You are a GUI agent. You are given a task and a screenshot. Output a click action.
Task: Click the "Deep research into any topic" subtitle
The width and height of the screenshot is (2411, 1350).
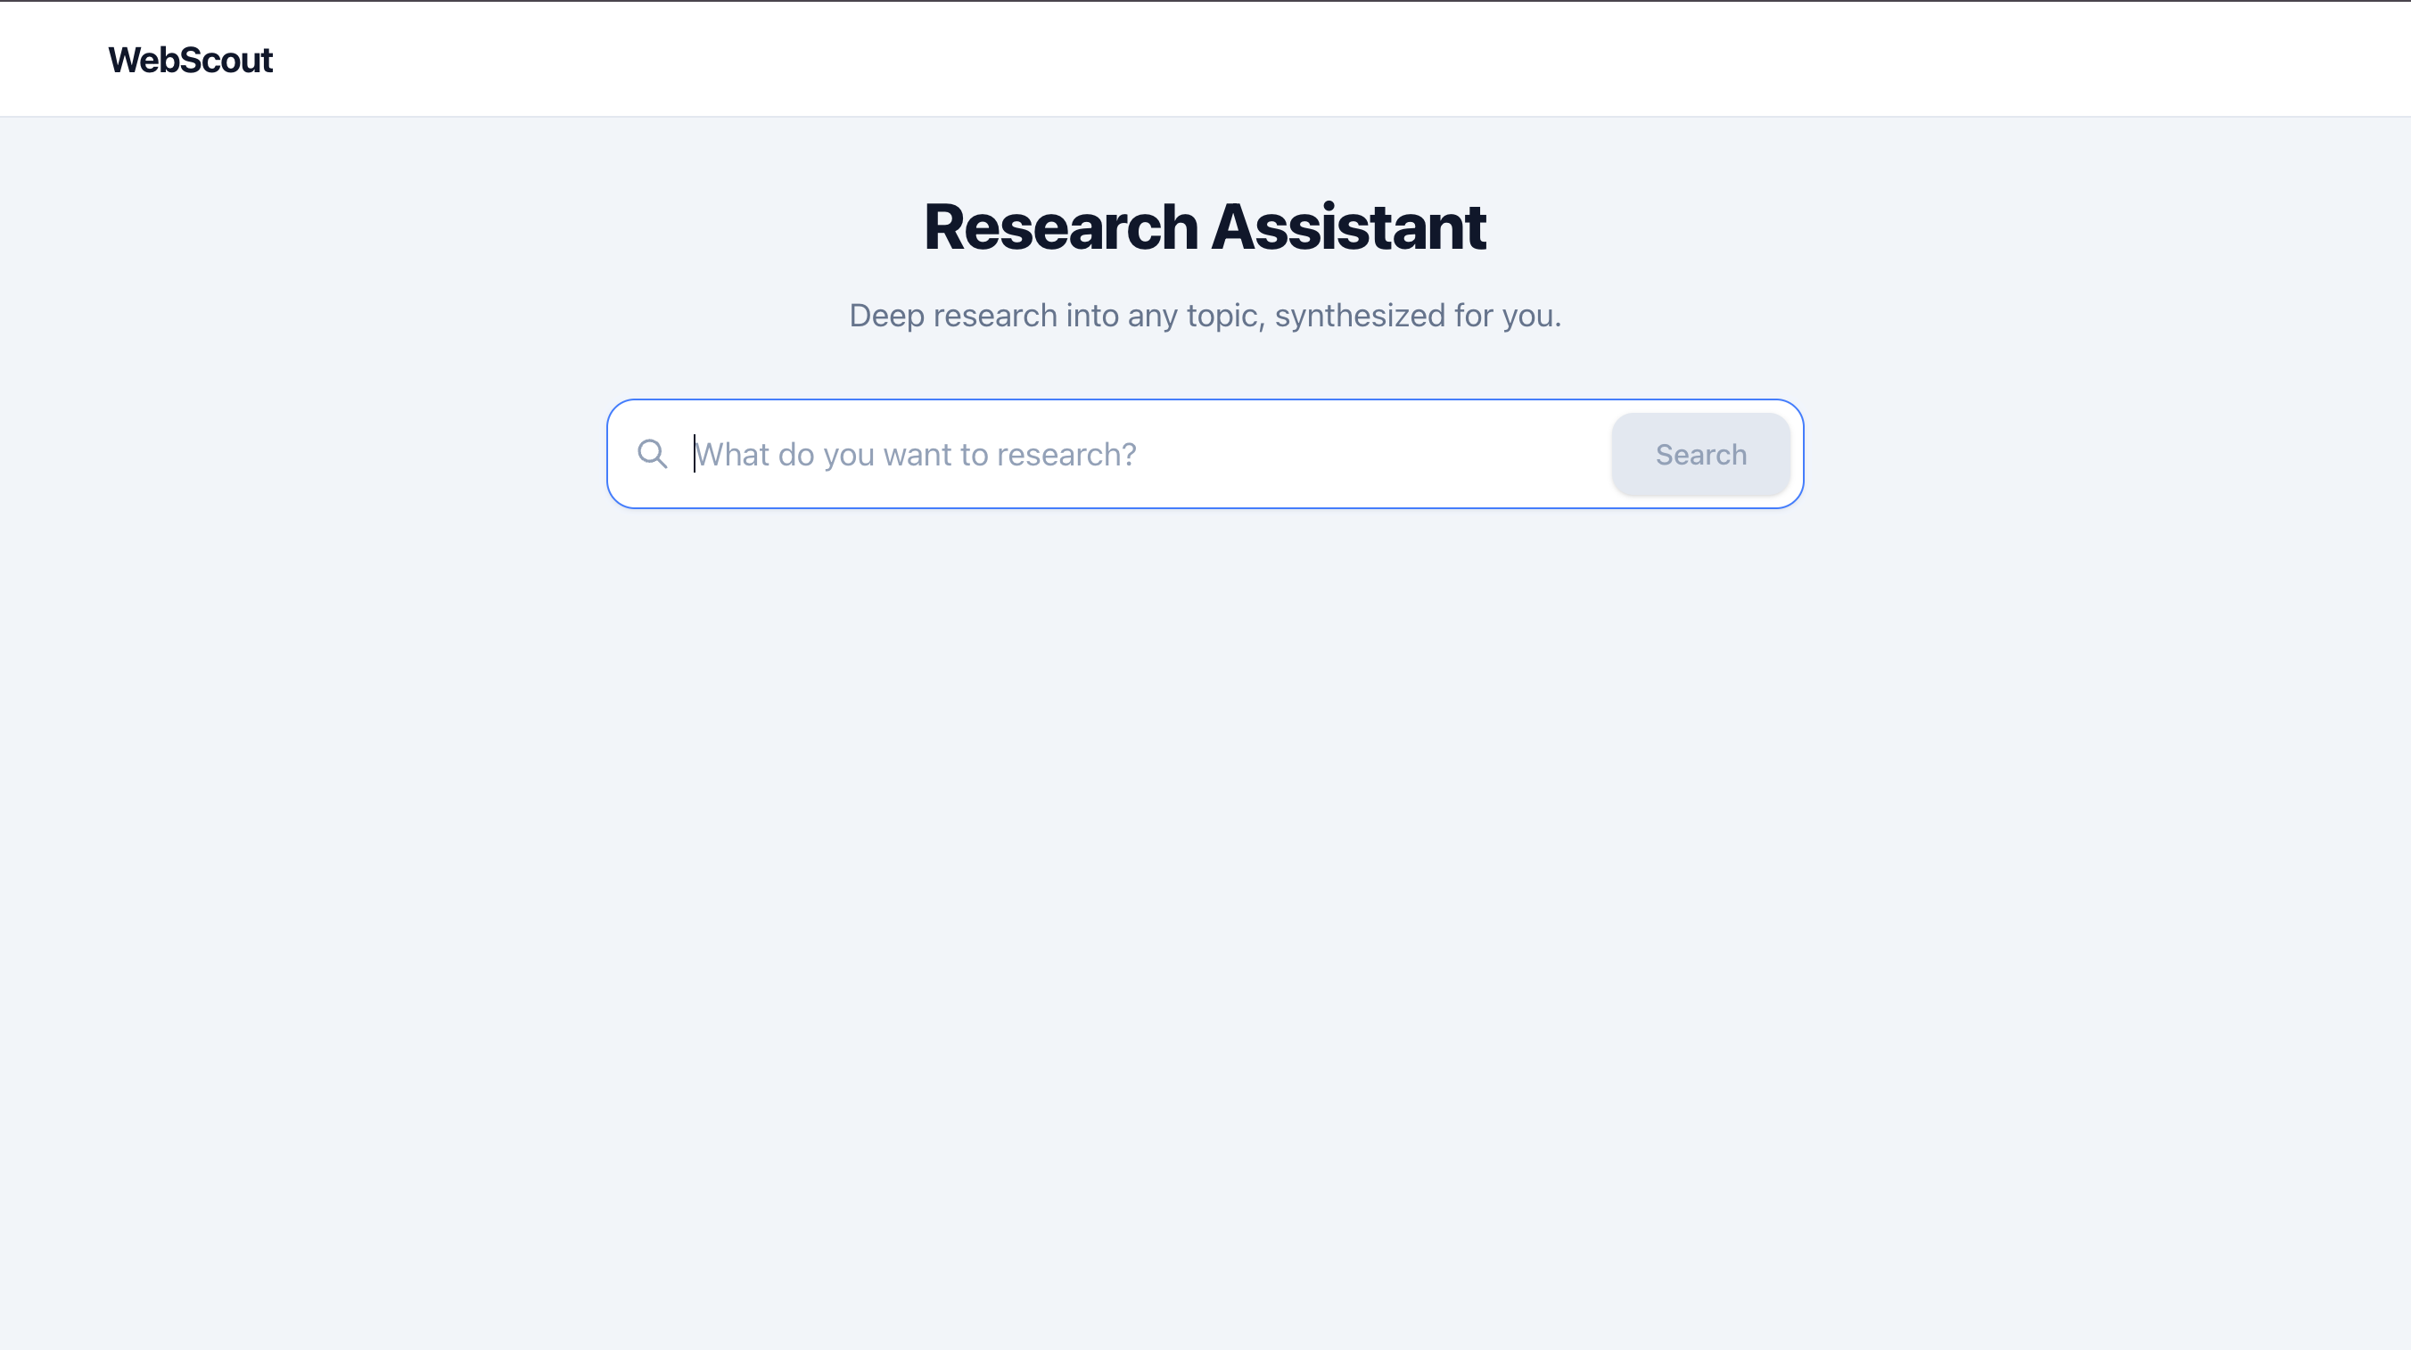(1205, 316)
